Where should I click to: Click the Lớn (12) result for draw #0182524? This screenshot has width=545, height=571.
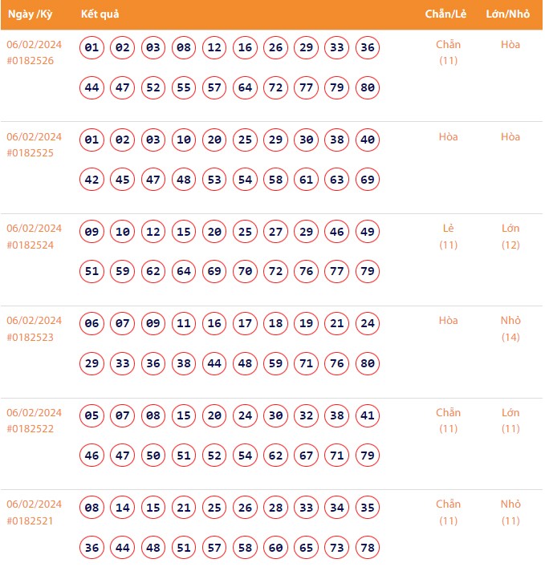(x=510, y=237)
